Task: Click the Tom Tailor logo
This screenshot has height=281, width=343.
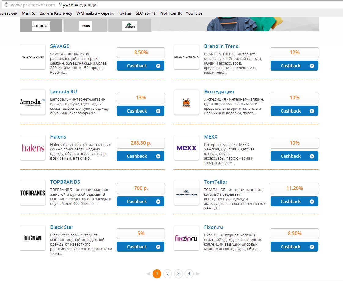Action: (186, 193)
